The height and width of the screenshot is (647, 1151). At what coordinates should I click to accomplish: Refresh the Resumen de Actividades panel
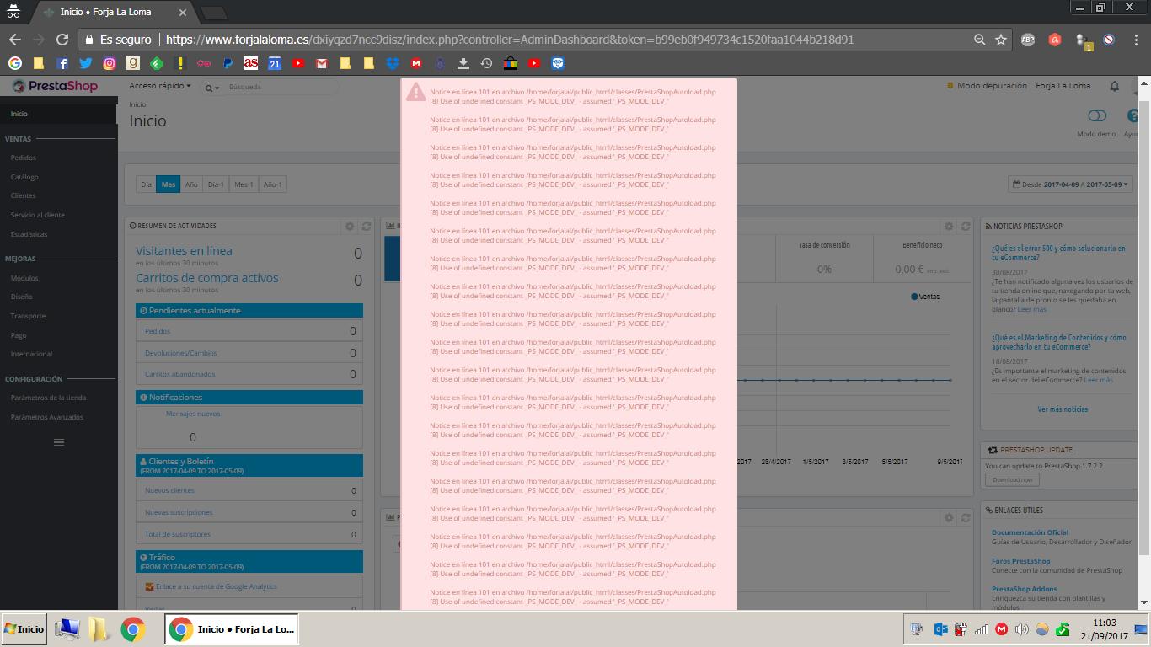click(367, 226)
